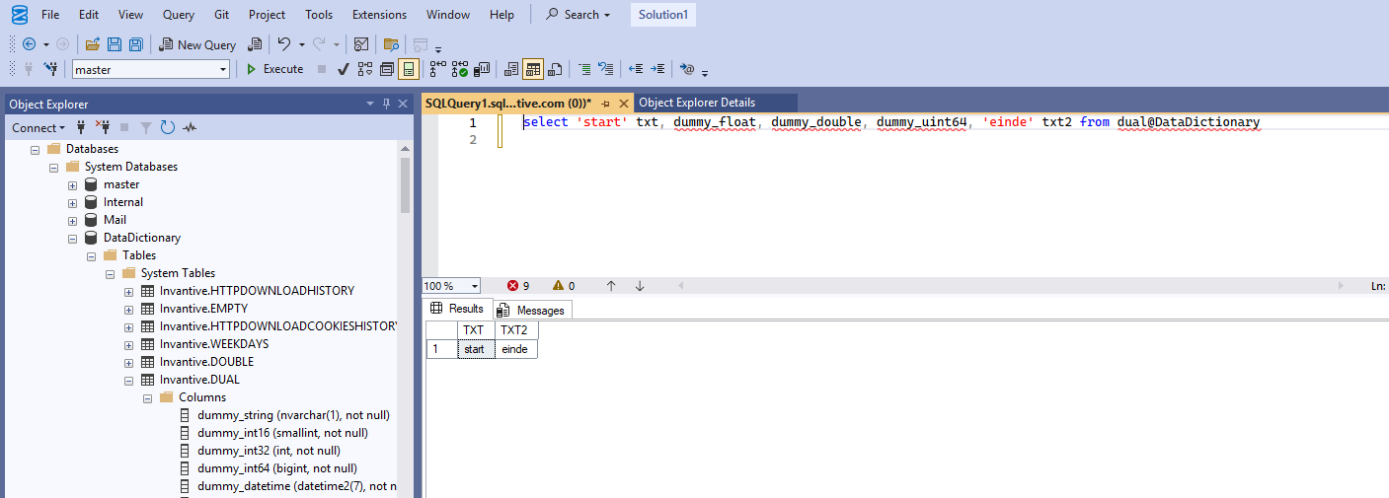
Task: Collapse the System Databases folder
Action: click(x=53, y=167)
